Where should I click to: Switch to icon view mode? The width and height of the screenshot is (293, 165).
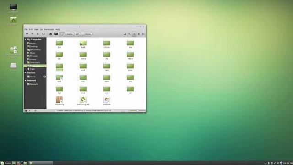click(134, 34)
